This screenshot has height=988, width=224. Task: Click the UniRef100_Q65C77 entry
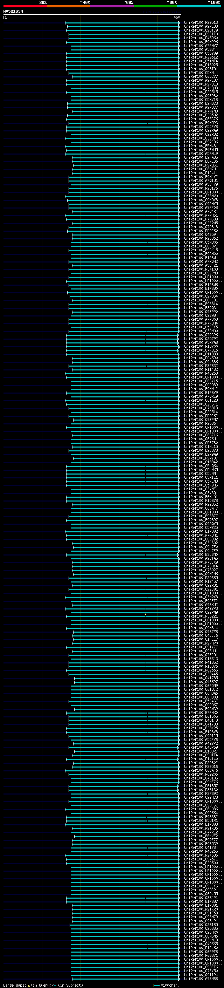click(x=201, y=76)
